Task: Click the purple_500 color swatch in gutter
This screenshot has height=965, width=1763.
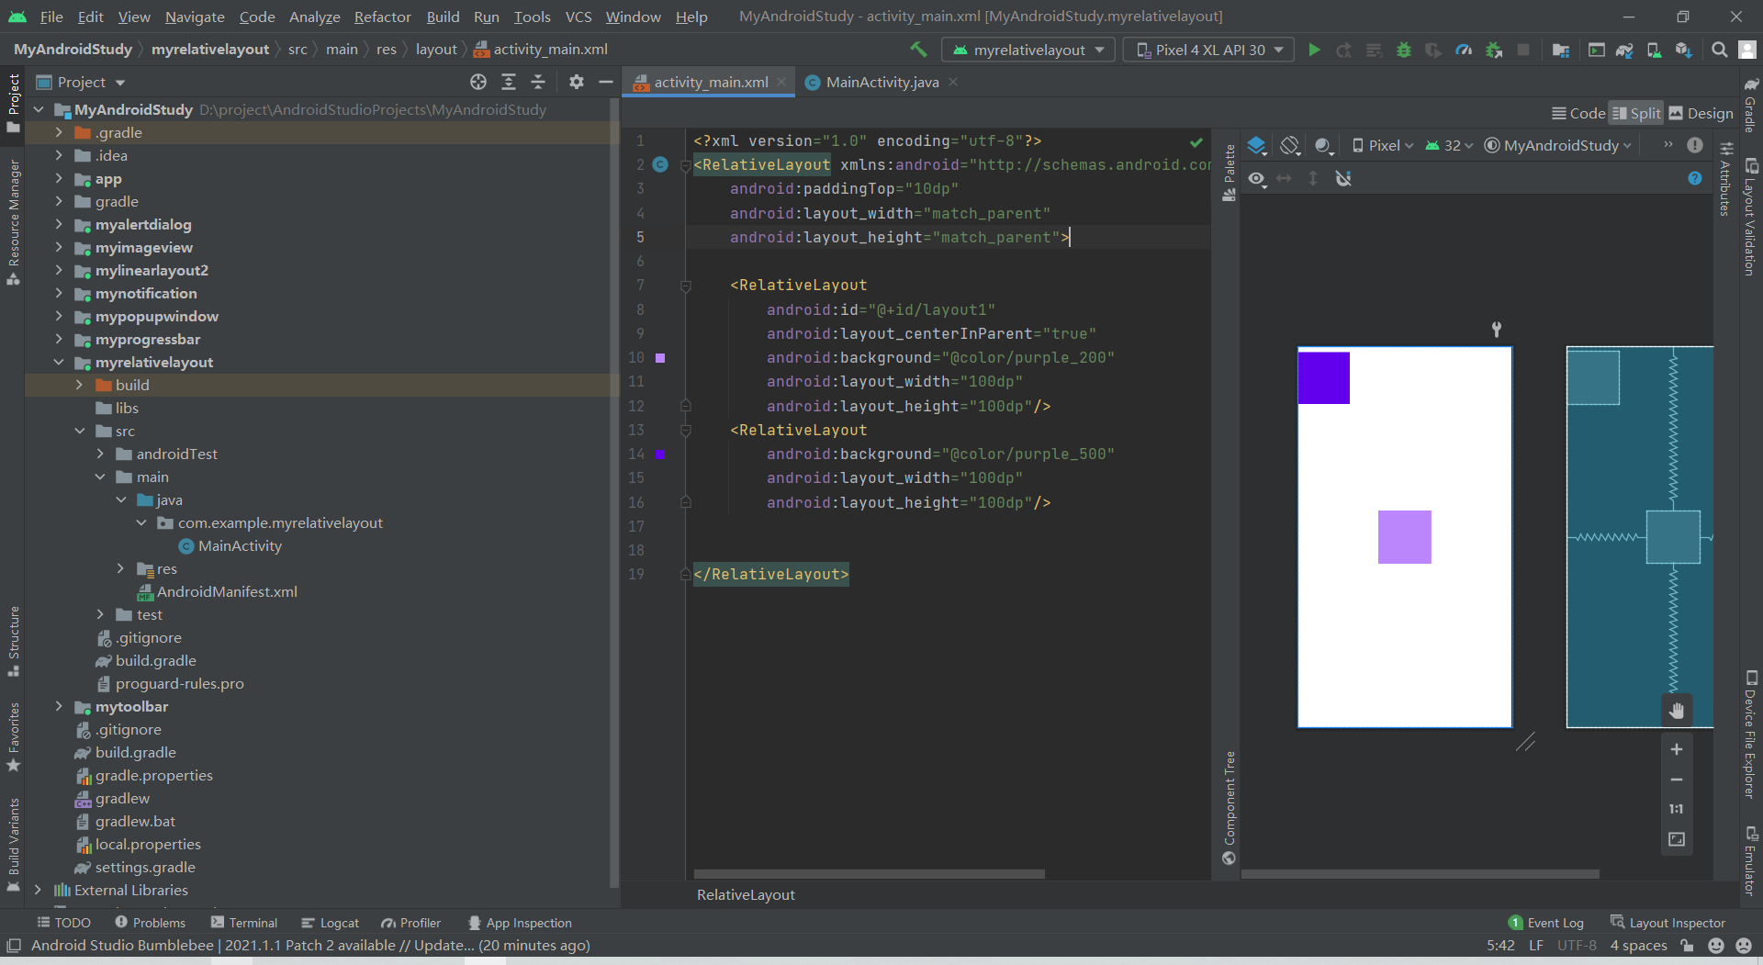Action: 660,454
